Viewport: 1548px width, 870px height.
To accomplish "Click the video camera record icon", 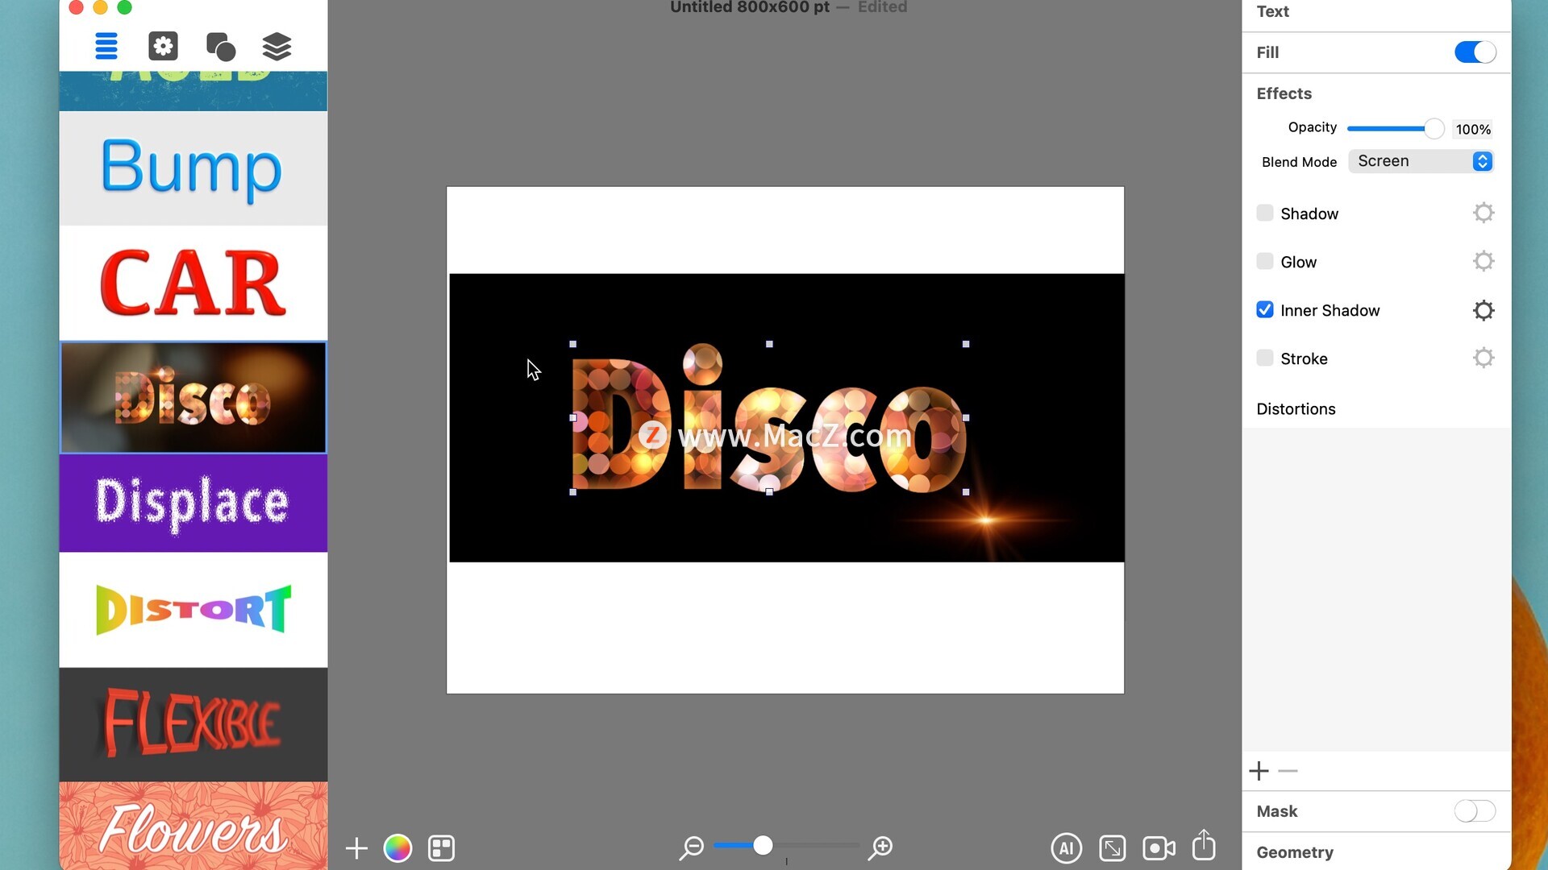I will [1159, 848].
